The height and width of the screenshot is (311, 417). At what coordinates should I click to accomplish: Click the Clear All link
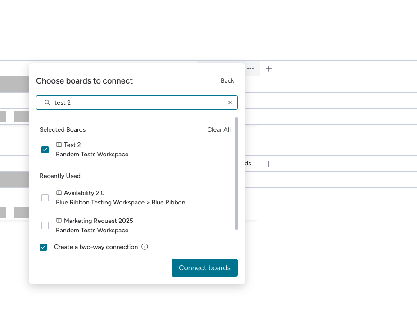coord(219,129)
